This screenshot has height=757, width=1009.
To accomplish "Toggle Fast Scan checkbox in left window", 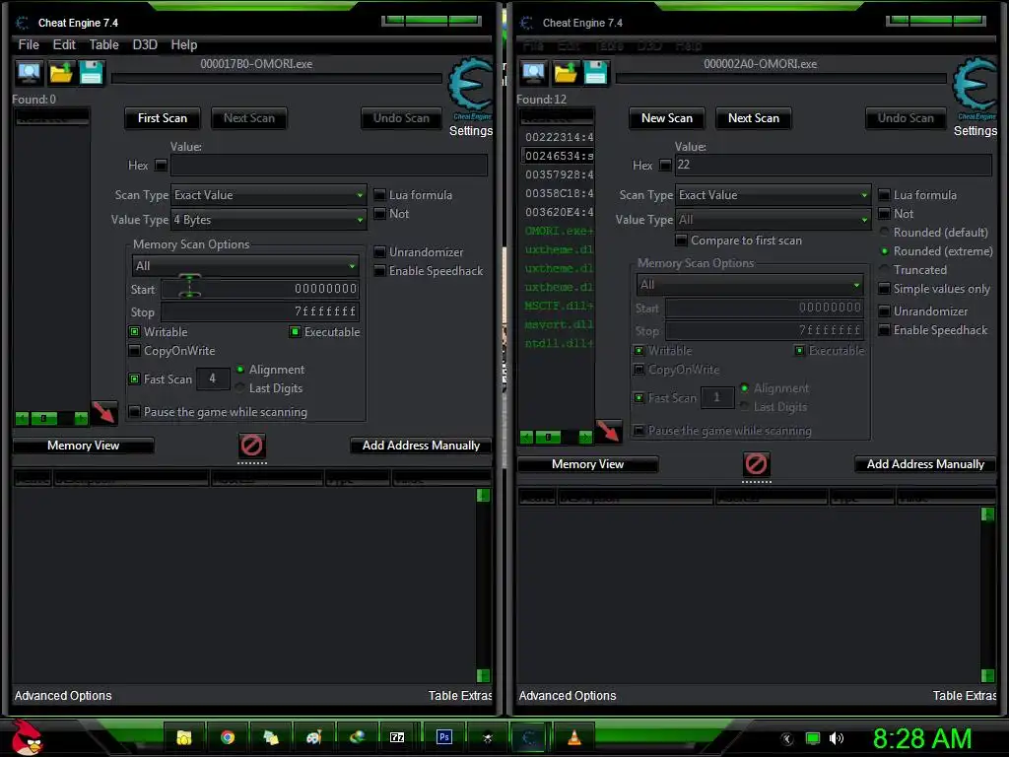I will 134,379.
